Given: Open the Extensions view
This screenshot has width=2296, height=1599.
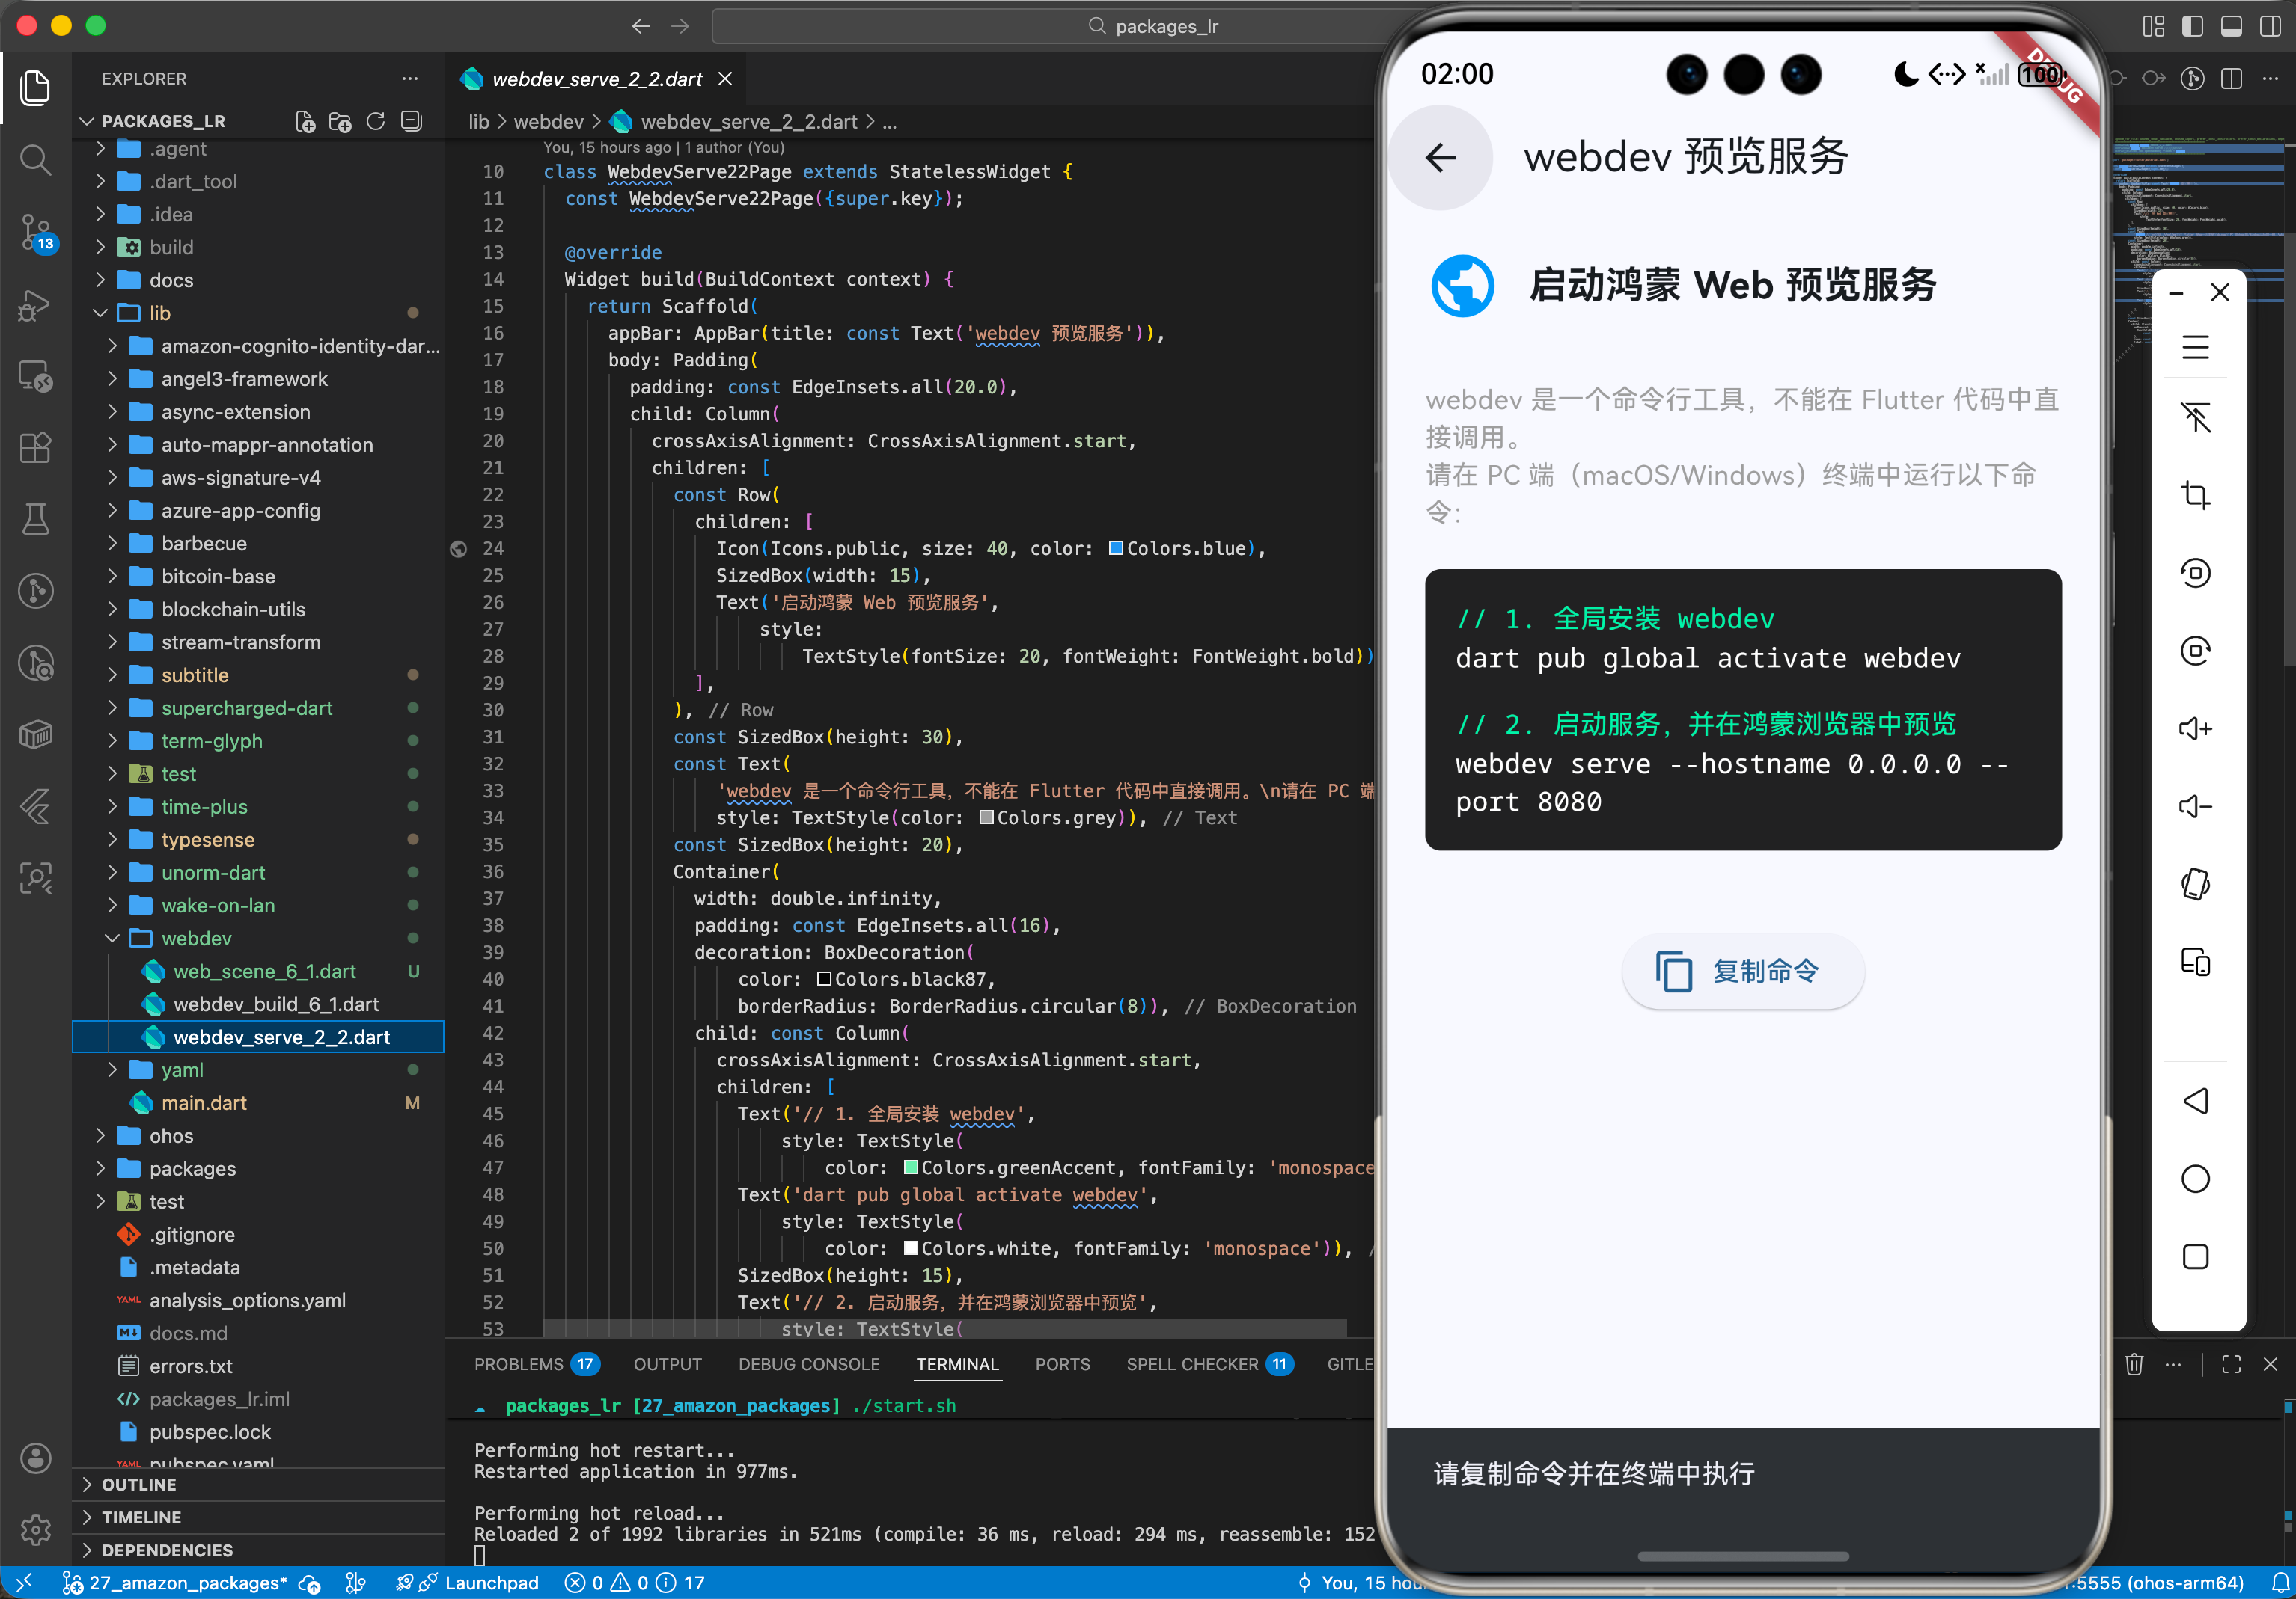Looking at the screenshot, I should 36,446.
